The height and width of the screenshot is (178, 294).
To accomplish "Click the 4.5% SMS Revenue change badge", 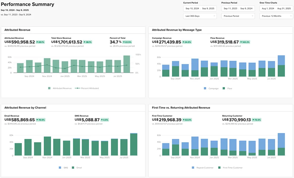I will point(103,120).
